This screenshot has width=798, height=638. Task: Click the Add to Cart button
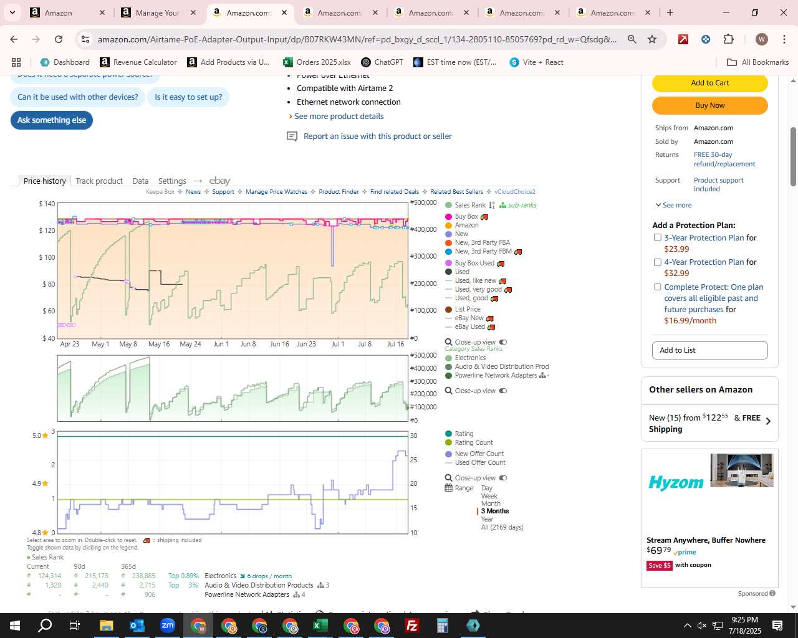tap(710, 83)
